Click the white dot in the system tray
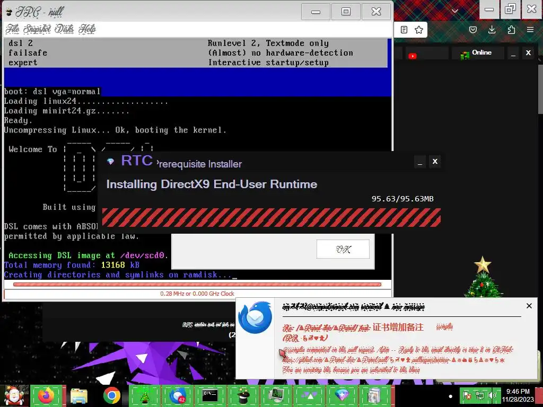543x407 pixels. click(450, 396)
